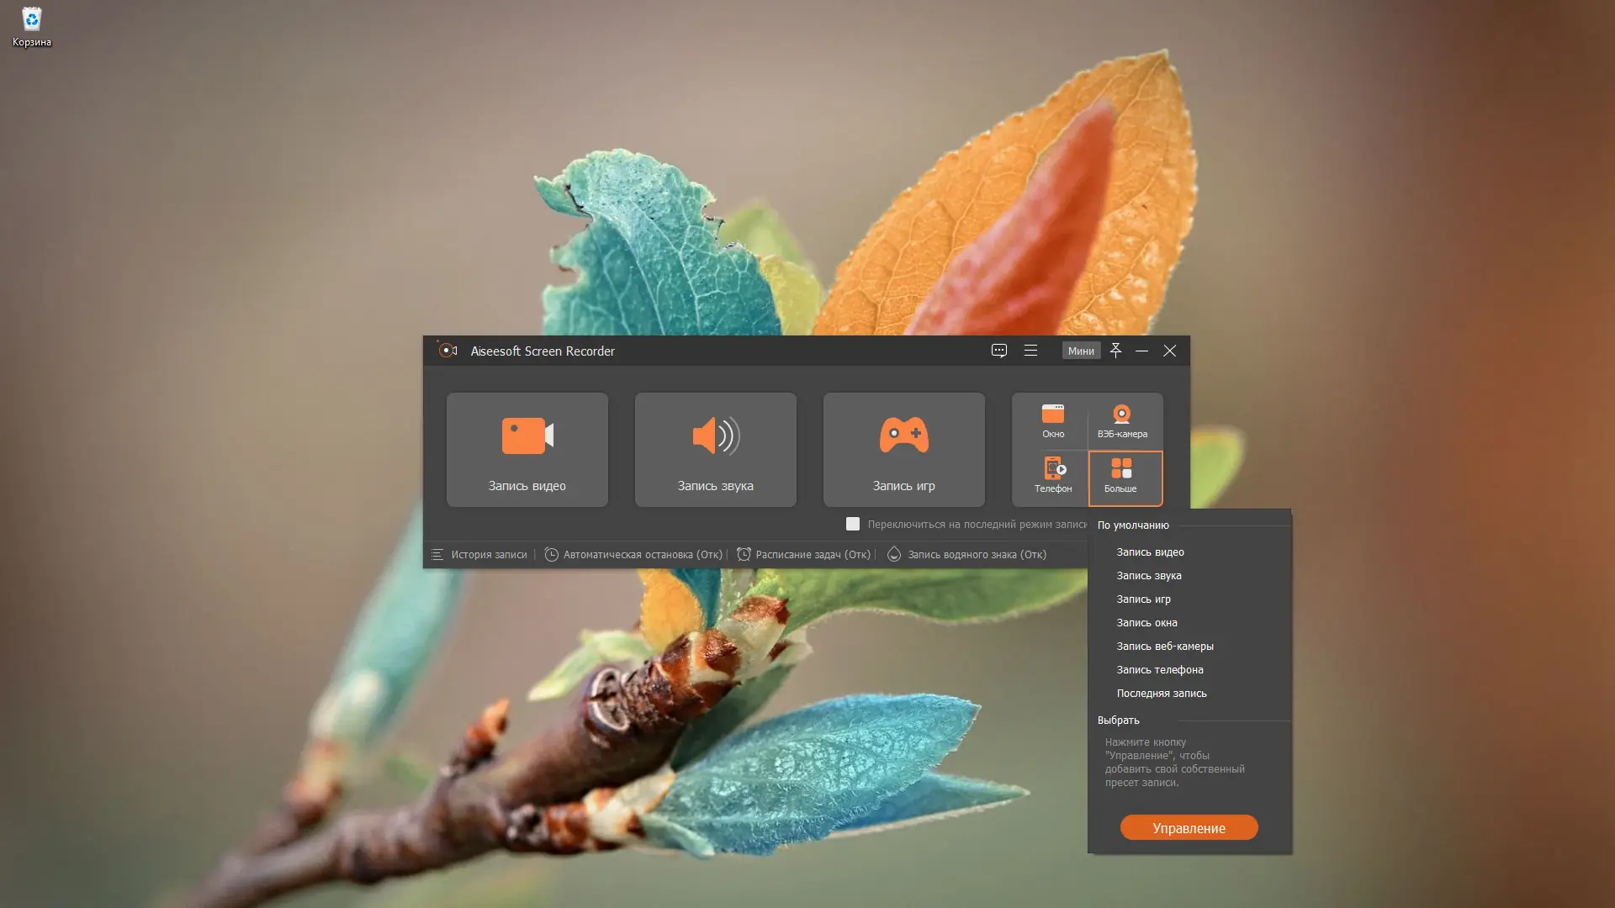Pin the window on top
The height and width of the screenshot is (908, 1615).
tap(1116, 351)
